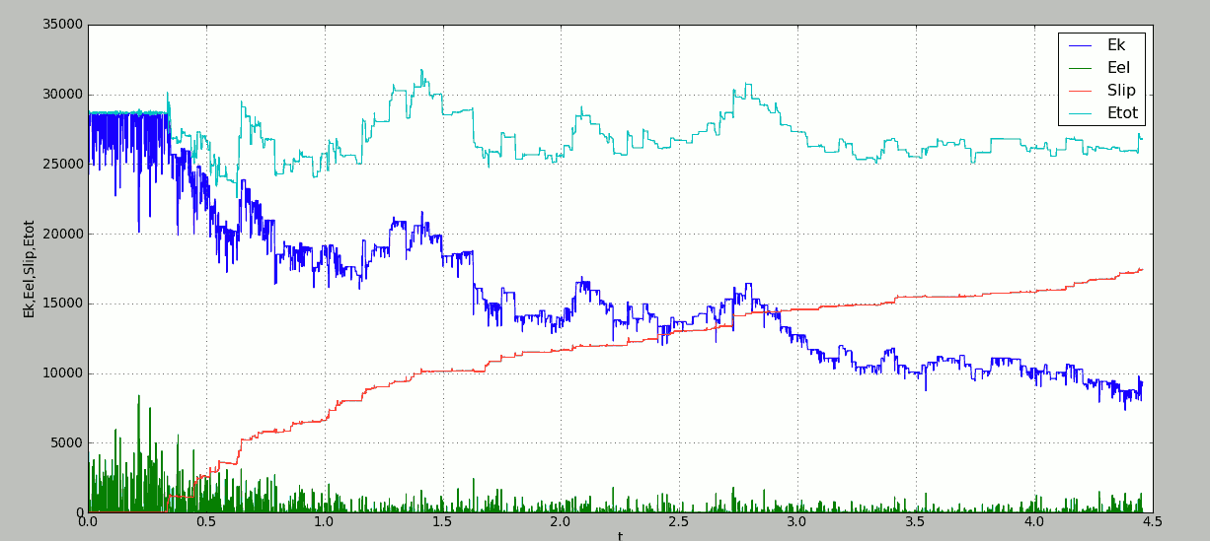Click the y-axis tick 25000
Screen dimensions: 1210x541
(61, 164)
